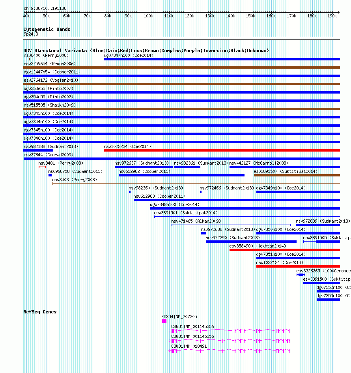Select the brown esv3891507 variant bar

point(297,175)
